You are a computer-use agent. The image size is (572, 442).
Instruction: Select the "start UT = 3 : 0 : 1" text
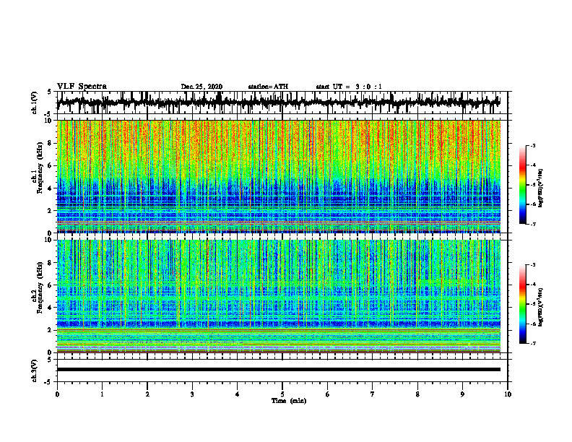[x=349, y=87]
